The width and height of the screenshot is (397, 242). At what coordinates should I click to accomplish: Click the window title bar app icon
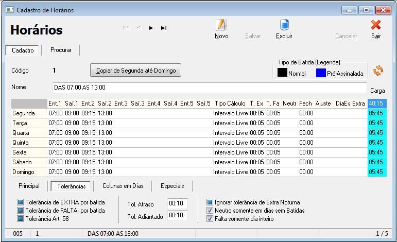coord(9,10)
